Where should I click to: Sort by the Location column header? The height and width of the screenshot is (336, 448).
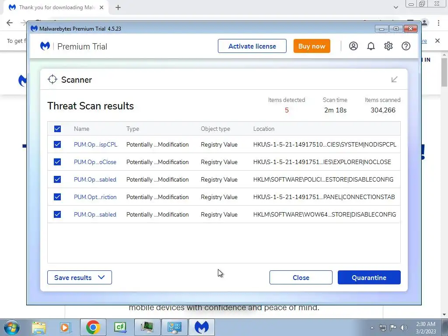coord(264,129)
